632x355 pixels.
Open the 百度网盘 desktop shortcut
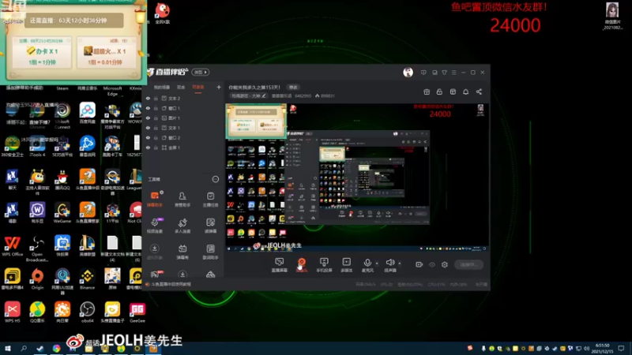coord(87,113)
